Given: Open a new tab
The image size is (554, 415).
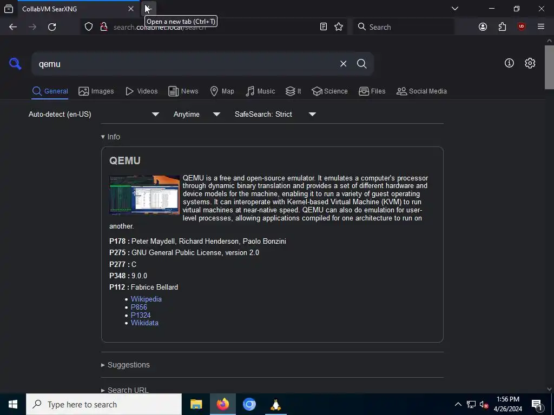Looking at the screenshot, I should [x=148, y=9].
